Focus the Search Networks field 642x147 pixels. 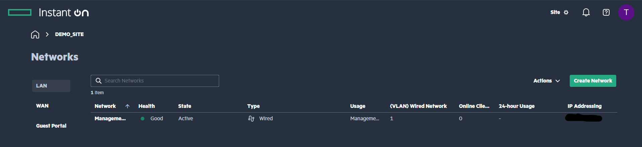[x=155, y=81]
